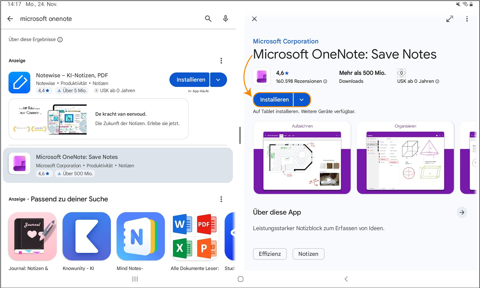Open options for Passend zu deiner Suche
This screenshot has height=288, width=480.
[x=221, y=199]
